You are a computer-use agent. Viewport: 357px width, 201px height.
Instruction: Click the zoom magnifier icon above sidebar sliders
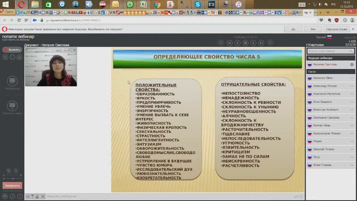[x=8, y=171]
